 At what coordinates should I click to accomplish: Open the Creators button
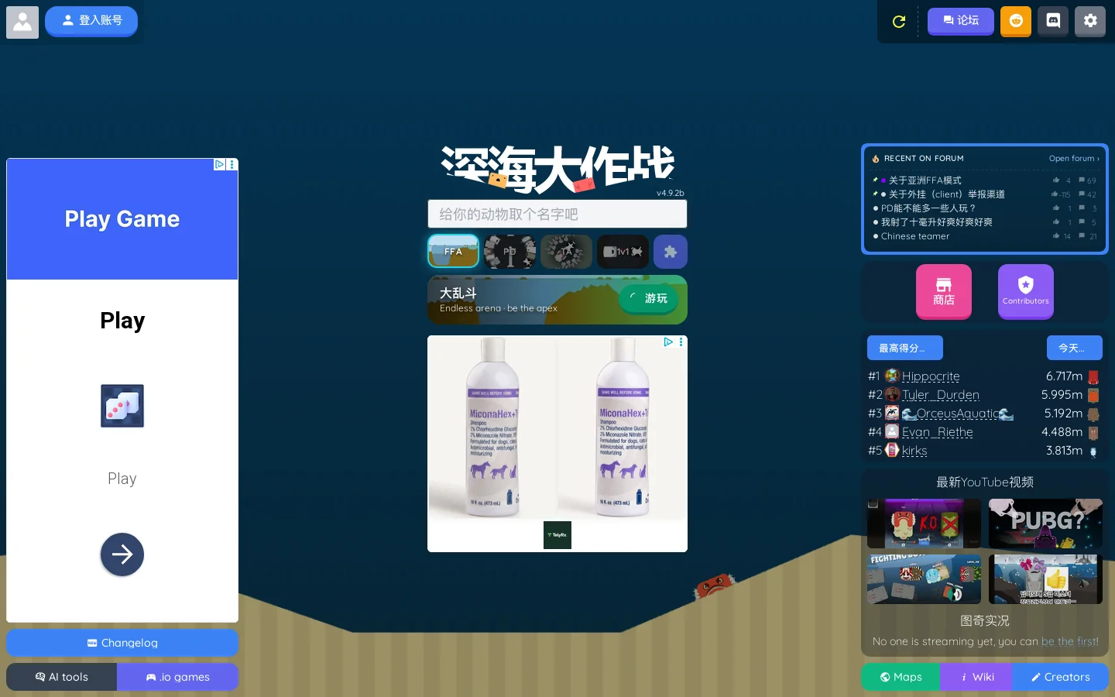(1060, 677)
